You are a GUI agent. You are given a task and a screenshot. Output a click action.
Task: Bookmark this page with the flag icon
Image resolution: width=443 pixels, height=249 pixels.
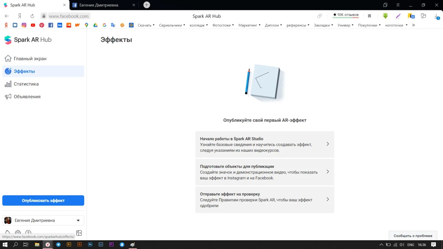click(x=369, y=16)
